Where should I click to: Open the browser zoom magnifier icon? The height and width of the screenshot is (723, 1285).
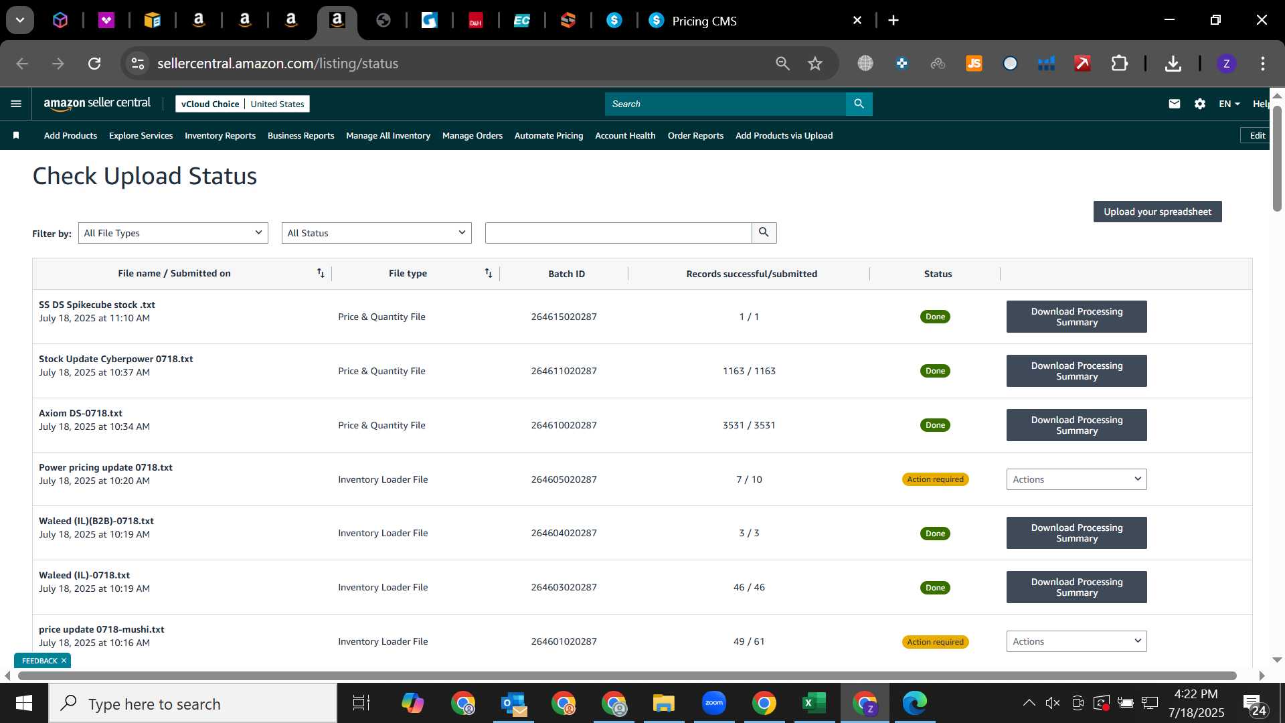point(782,64)
